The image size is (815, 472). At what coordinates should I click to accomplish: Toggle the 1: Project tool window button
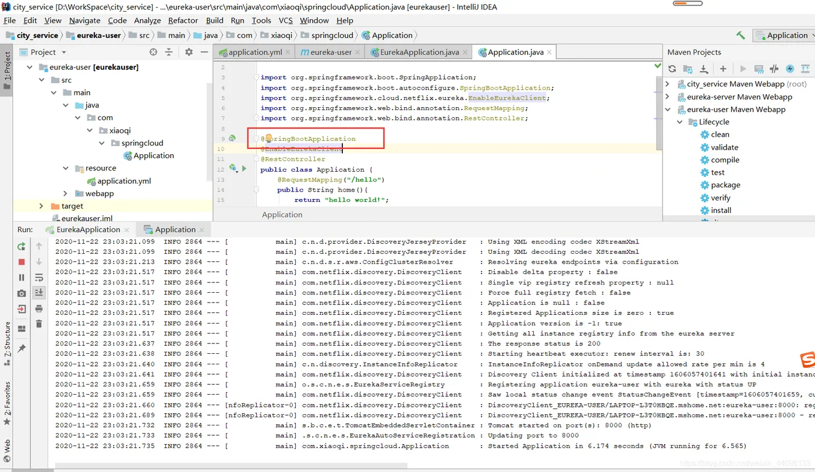(x=7, y=71)
